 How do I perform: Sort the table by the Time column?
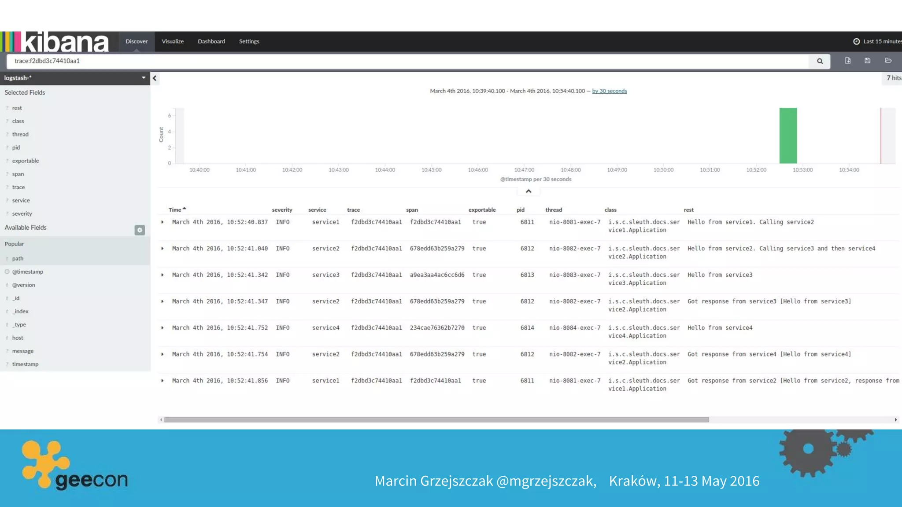[175, 210]
